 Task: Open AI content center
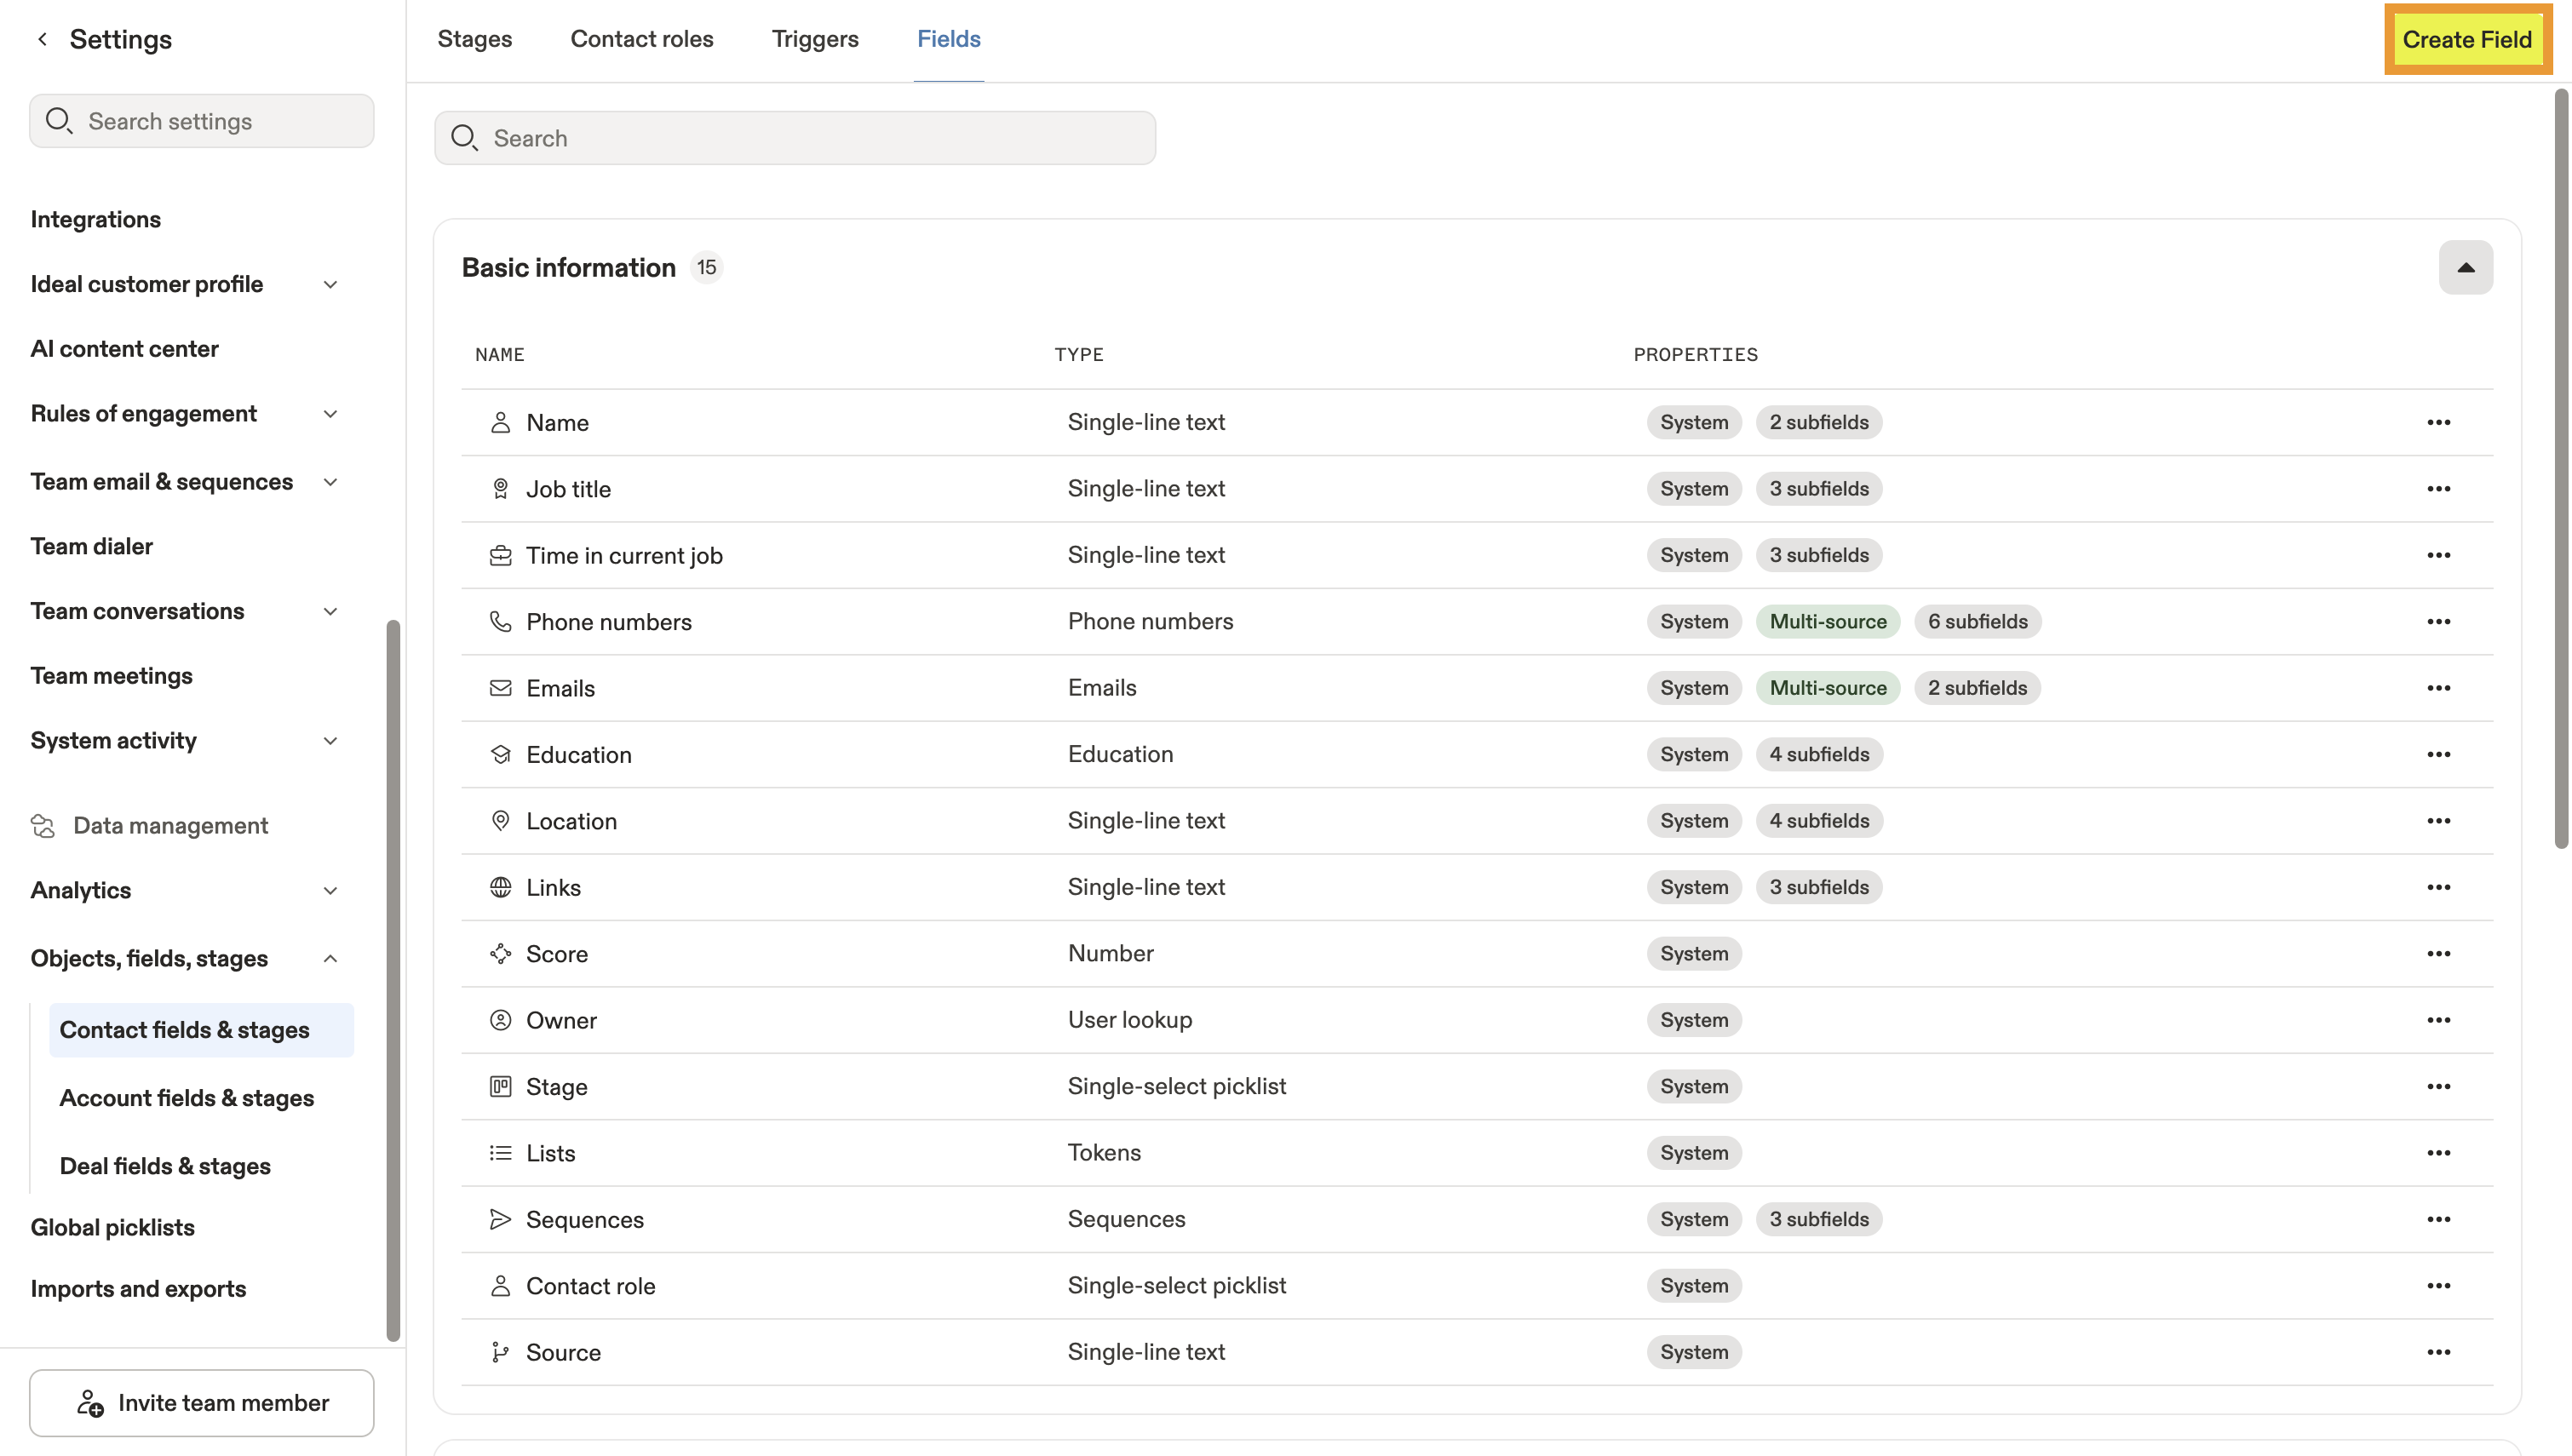point(124,348)
